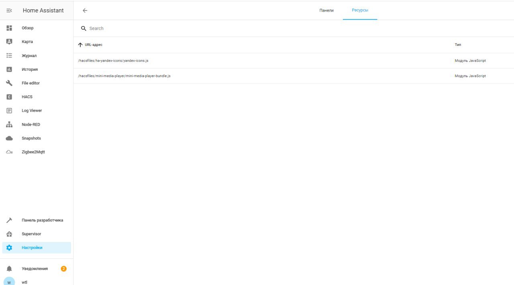The height and width of the screenshot is (285, 514).
Task: Toggle sort via URL-адрес arrow icon
Action: 80,45
